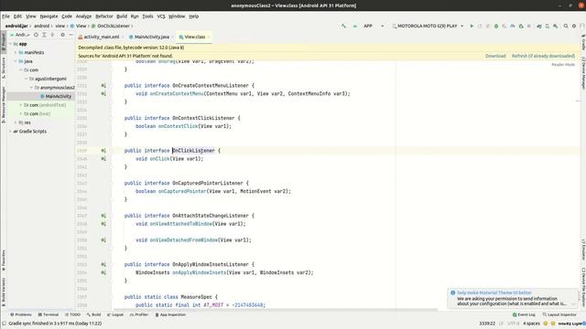Open the MOTOROLA MOTO G(9) PLAY device dropdown
Screen dimensions: 586x329
pyautogui.click(x=428, y=27)
